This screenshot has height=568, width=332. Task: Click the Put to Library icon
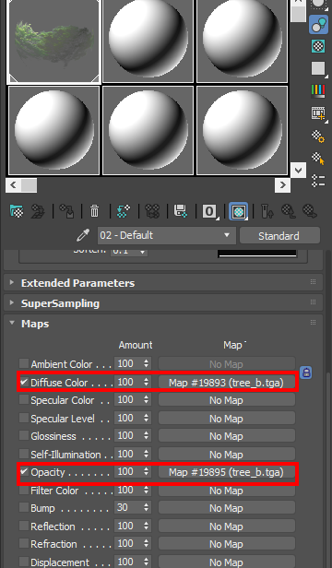[x=181, y=210]
